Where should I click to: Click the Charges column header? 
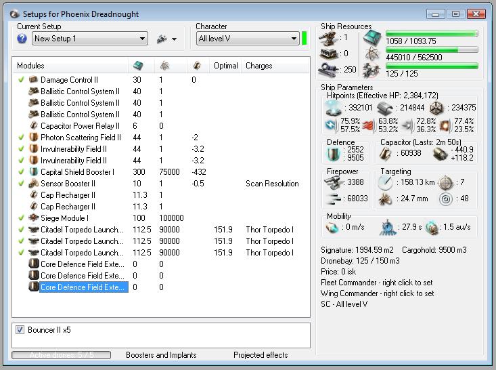[258, 66]
